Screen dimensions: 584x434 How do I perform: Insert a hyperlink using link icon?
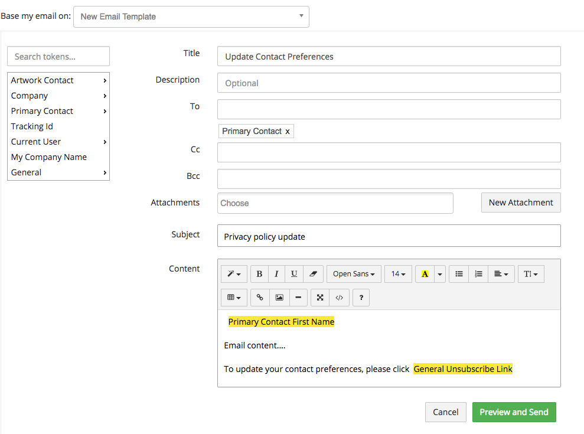tap(260, 298)
